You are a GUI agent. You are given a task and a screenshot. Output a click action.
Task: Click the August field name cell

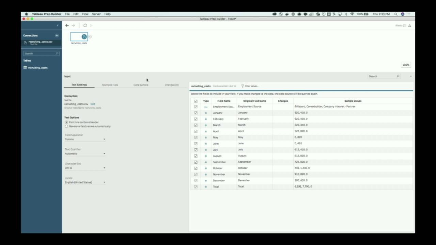pyautogui.click(x=224, y=156)
